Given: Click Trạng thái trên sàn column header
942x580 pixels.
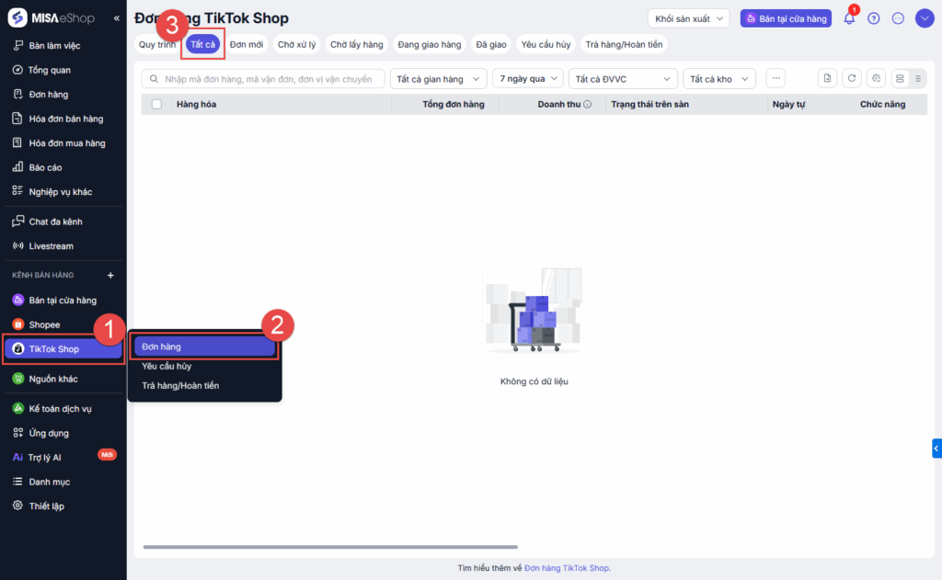Looking at the screenshot, I should pos(649,105).
